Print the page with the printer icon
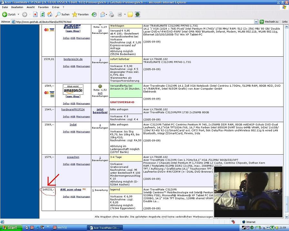Viewport: 289px width, 231px height. (112, 14)
